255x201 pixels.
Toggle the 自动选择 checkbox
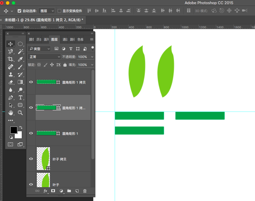[x=19, y=11]
